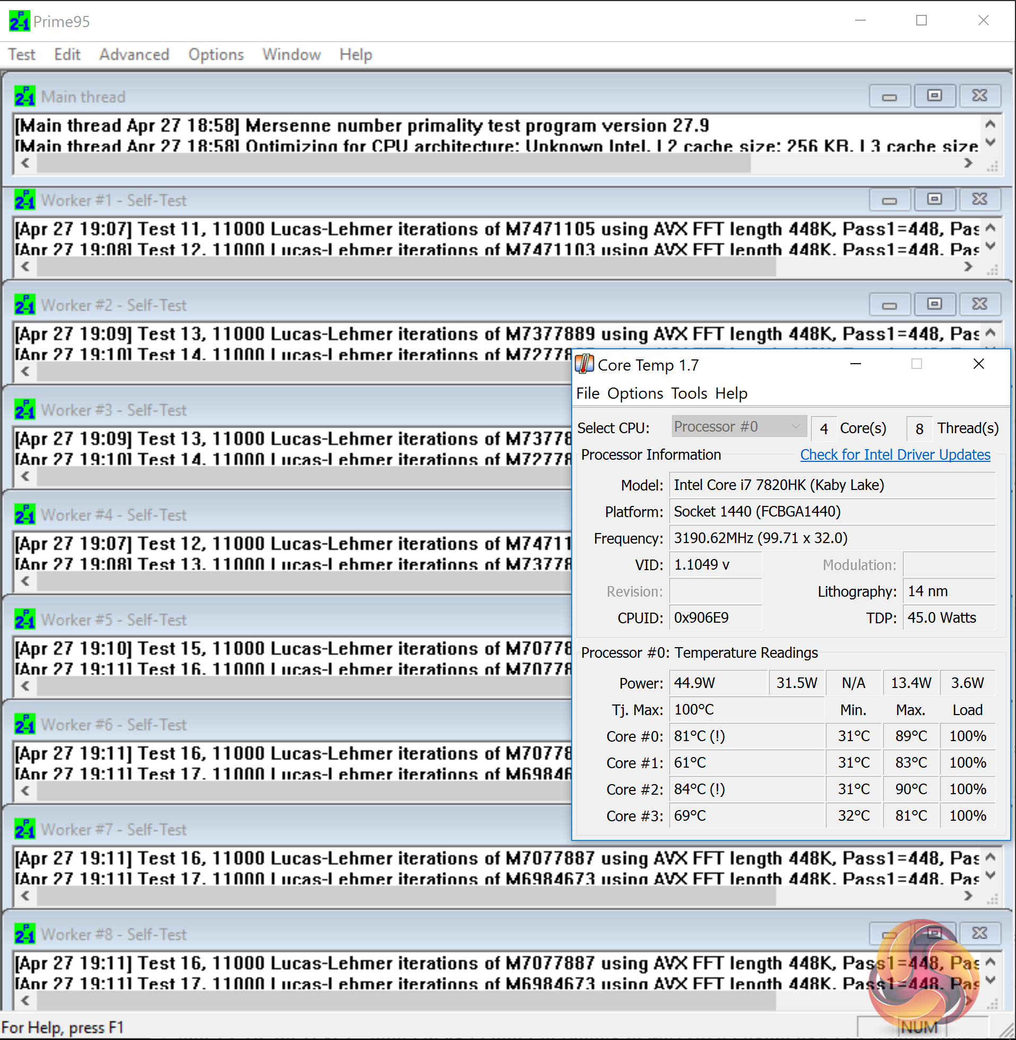This screenshot has height=1040, width=1016.
Task: Open the Advanced menu in Prime95
Action: click(134, 55)
